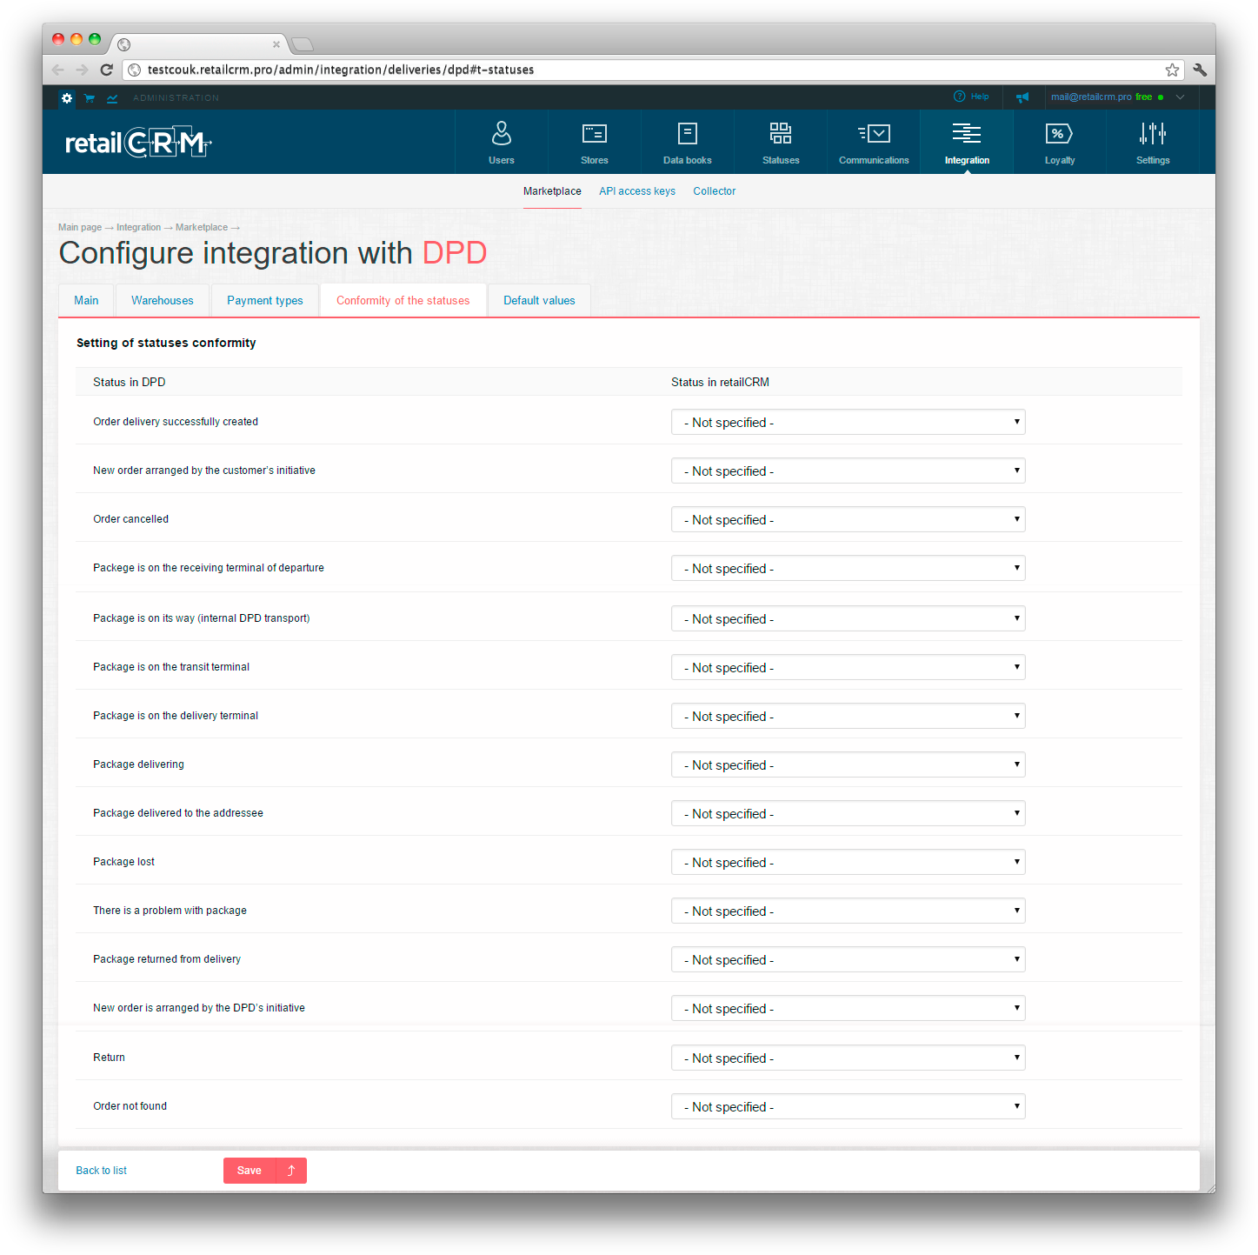The width and height of the screenshot is (1258, 1255).
Task: Select status for Package delivering row
Action: click(x=848, y=765)
